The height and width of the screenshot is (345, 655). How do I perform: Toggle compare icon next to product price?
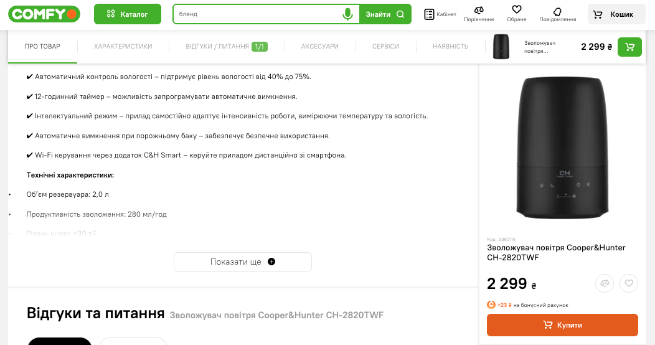(605, 283)
